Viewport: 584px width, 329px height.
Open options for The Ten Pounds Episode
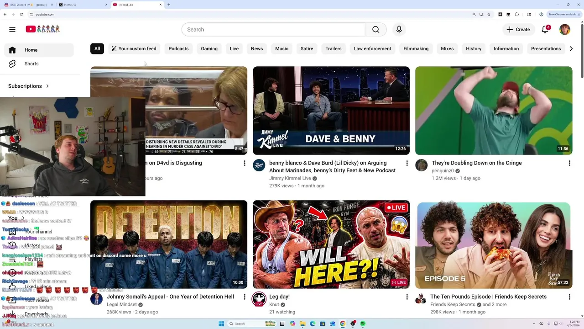569,297
